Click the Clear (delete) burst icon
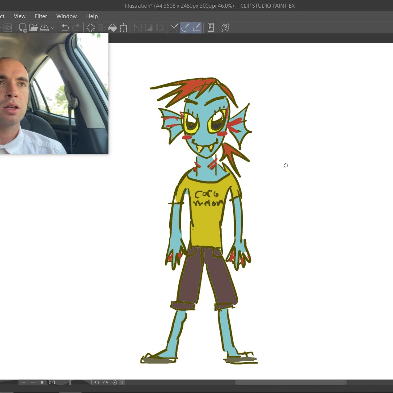Image resolution: width=393 pixels, height=393 pixels. (x=91, y=28)
